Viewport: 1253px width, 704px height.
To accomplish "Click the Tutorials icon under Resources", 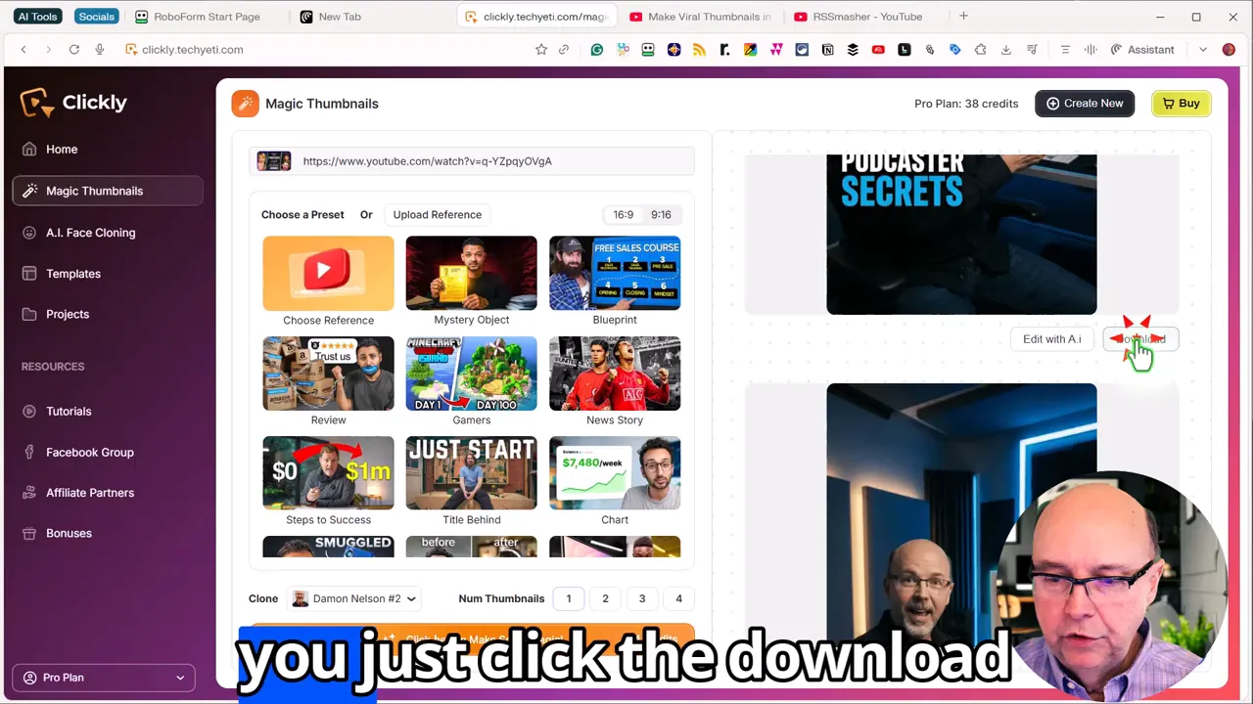I will (x=29, y=411).
